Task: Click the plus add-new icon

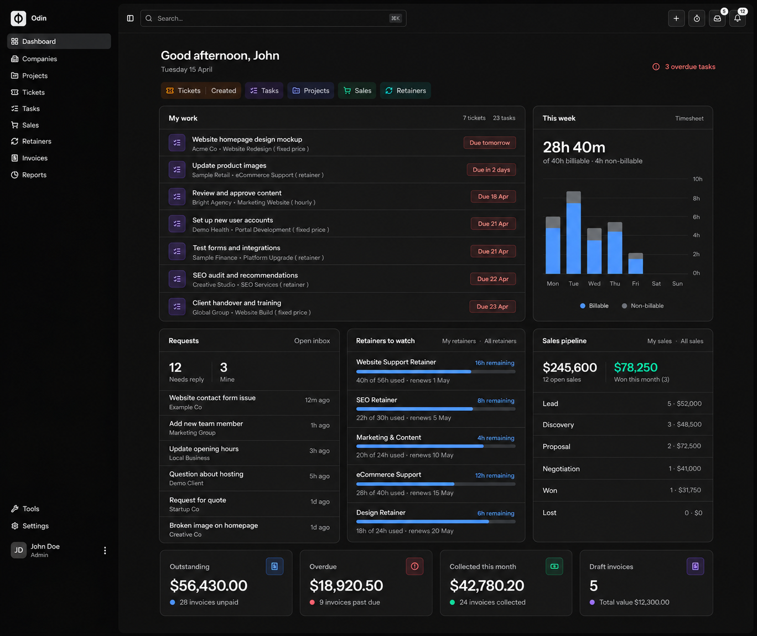Action: 676,18
